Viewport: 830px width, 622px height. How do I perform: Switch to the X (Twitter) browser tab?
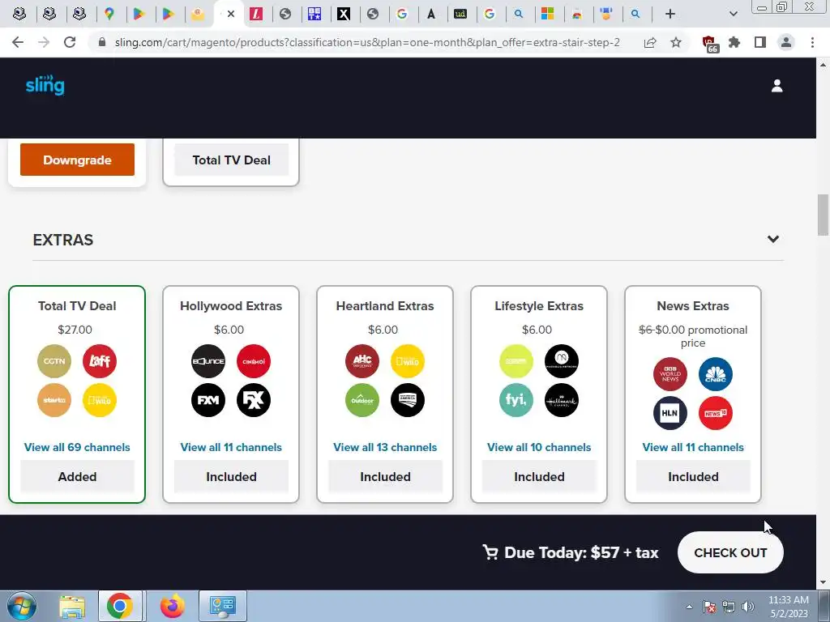click(x=344, y=14)
